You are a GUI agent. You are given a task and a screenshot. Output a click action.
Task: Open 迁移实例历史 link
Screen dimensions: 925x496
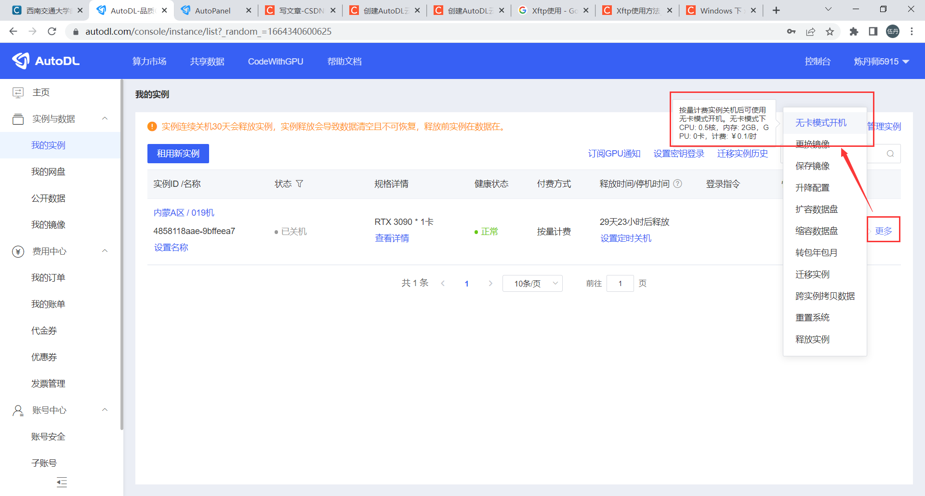click(x=742, y=154)
